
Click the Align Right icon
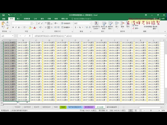tap(51, 27)
